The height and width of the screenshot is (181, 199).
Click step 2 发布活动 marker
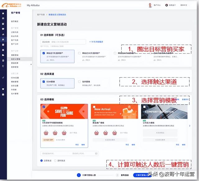coord(118,175)
